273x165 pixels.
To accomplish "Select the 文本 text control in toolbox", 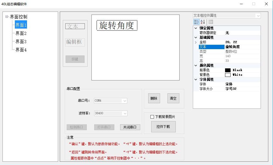I will [x=75, y=26].
